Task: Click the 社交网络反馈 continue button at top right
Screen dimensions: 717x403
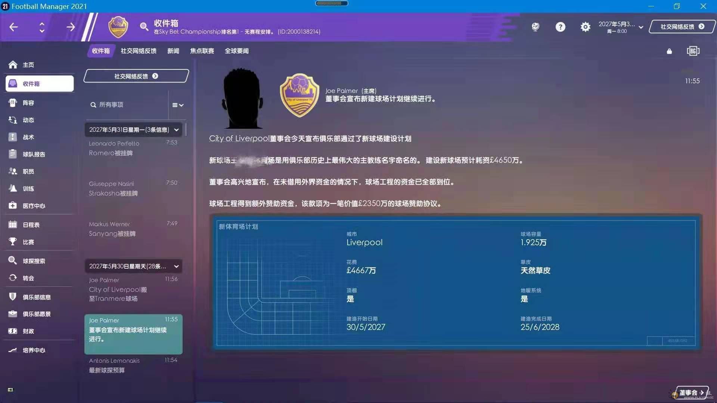Action: click(x=682, y=26)
